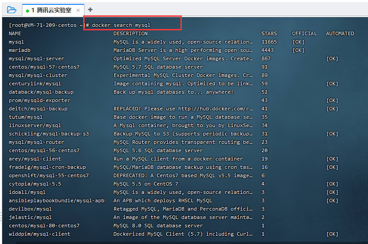Select 'mysql/mysql-router' image name

point(37,142)
